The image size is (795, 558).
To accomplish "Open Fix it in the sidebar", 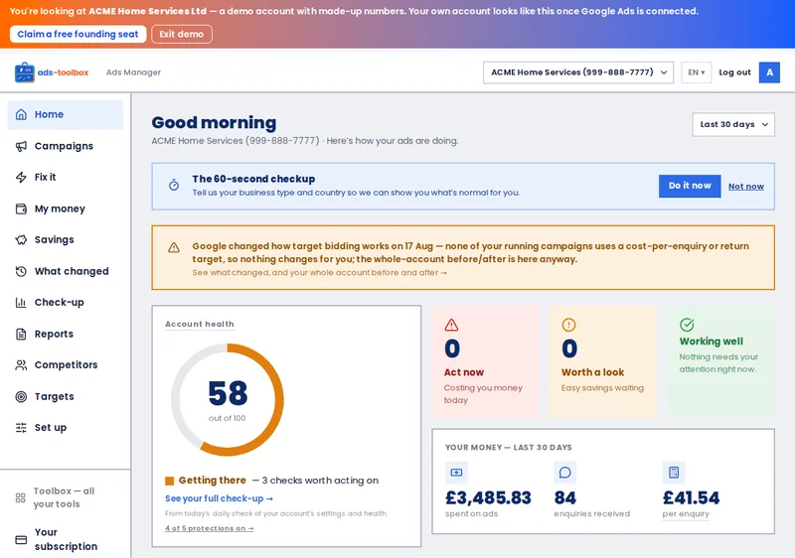I will [66, 177].
